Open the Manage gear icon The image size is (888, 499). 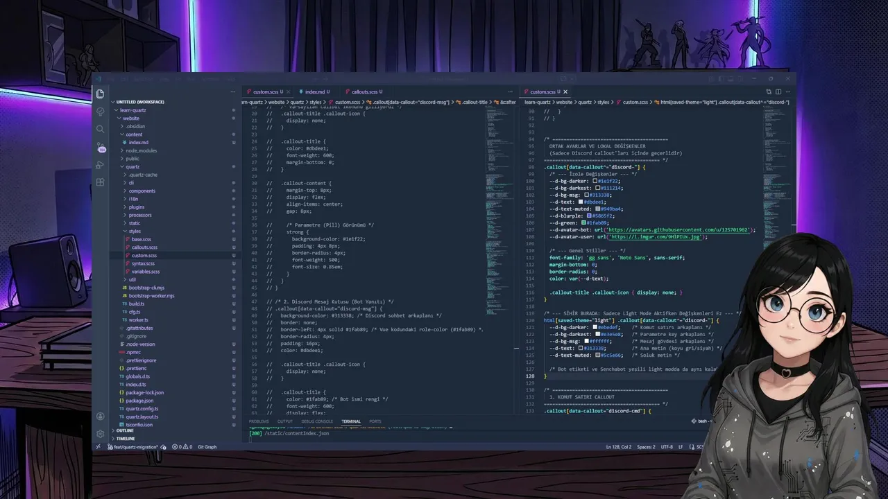pyautogui.click(x=101, y=434)
